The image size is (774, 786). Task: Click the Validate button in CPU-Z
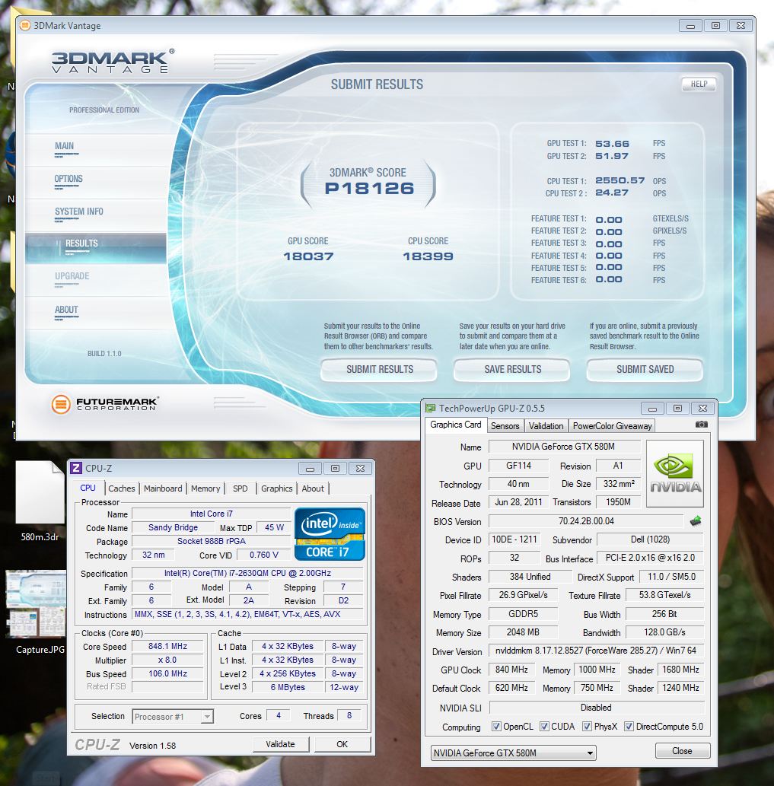click(x=280, y=744)
